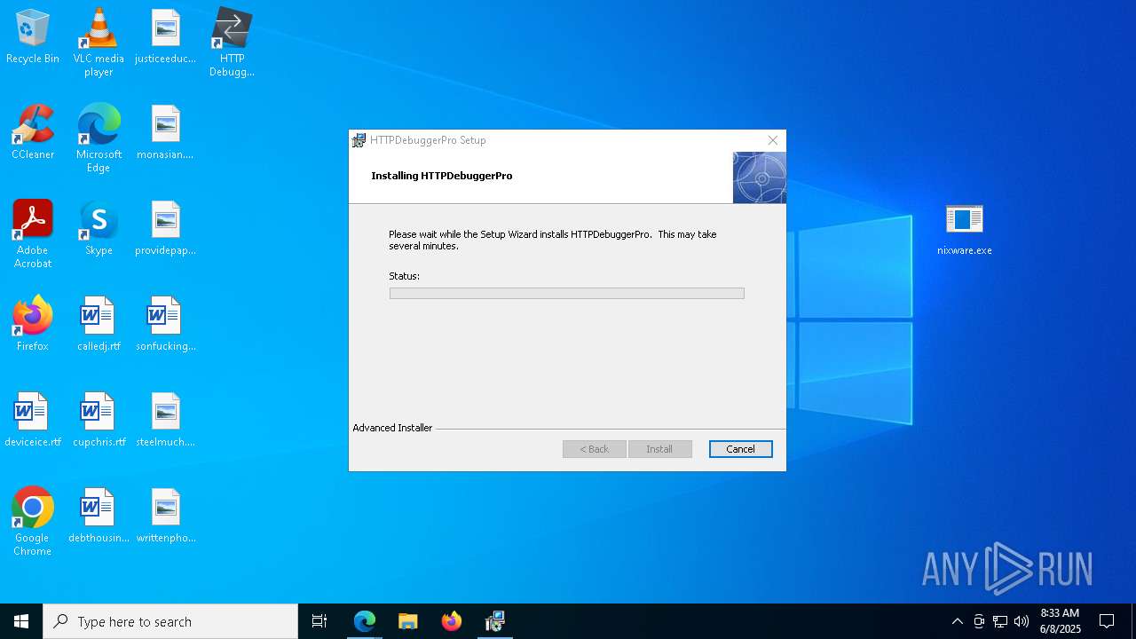Screen dimensions: 1136x639
Task: Open the network status tray icon
Action: click(x=1000, y=621)
